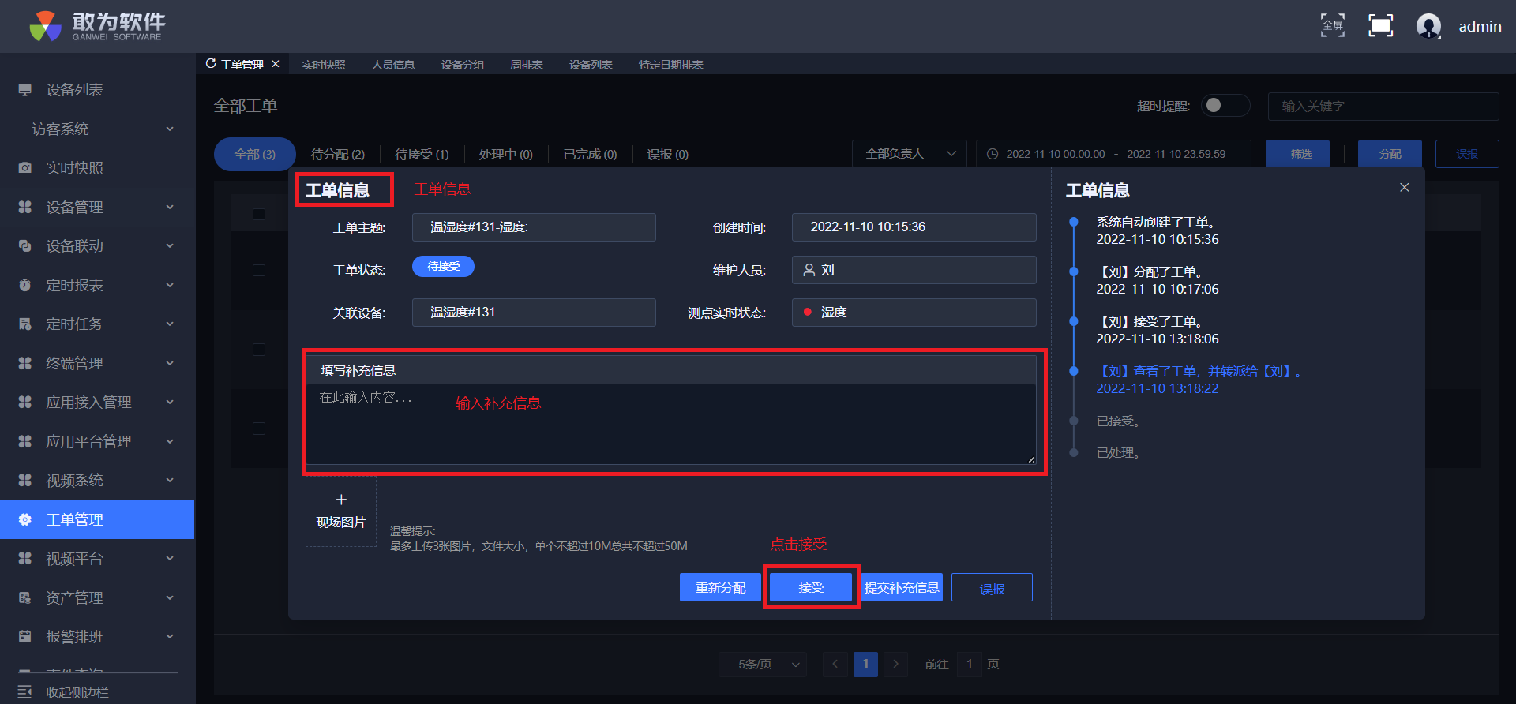Image resolution: width=1516 pixels, height=704 pixels.
Task: Go to pagination page 1
Action: [x=865, y=665]
